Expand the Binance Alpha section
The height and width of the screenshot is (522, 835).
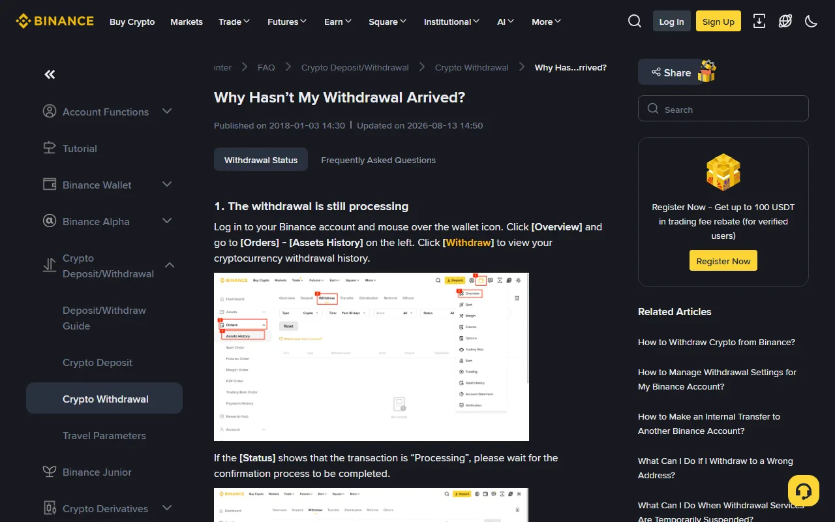167,221
